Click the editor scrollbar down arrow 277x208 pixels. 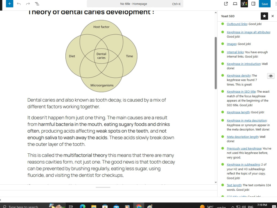click(216, 182)
